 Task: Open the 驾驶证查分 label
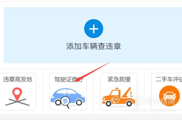pyautogui.click(x=68, y=79)
